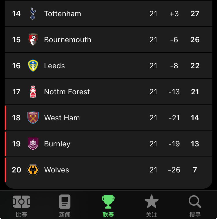
Task: Select Wolves team name
Action: (56, 170)
